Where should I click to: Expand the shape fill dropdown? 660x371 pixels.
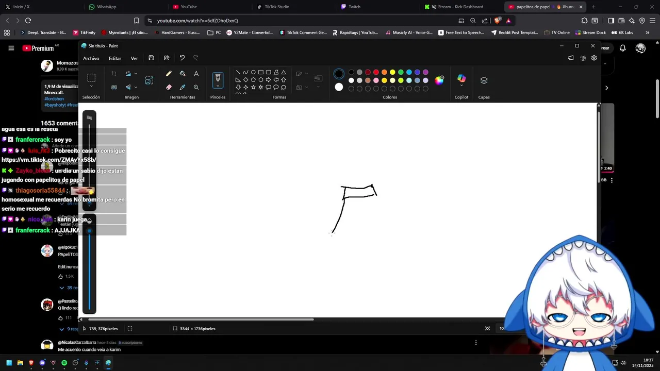[305, 87]
